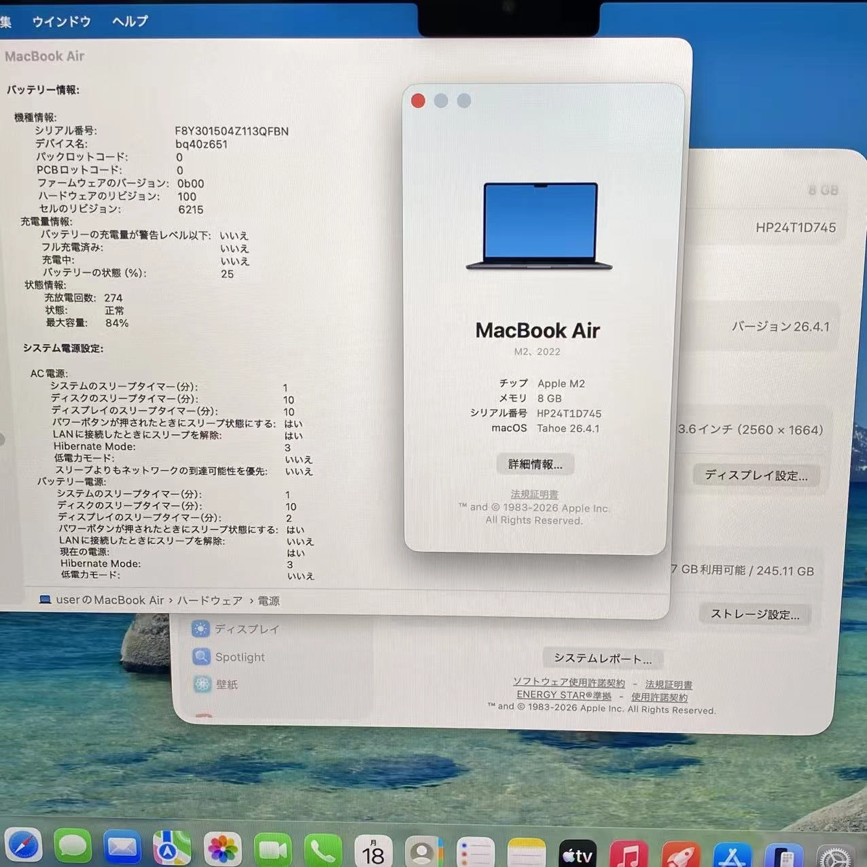Click AC電源 Hibernate Mode row
This screenshot has width=867, height=867.
(x=172, y=446)
